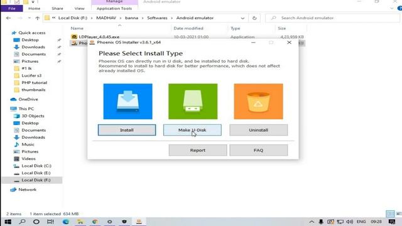402x226 pixels.
Task: Open the Windows Start menu
Action: pos(8,222)
